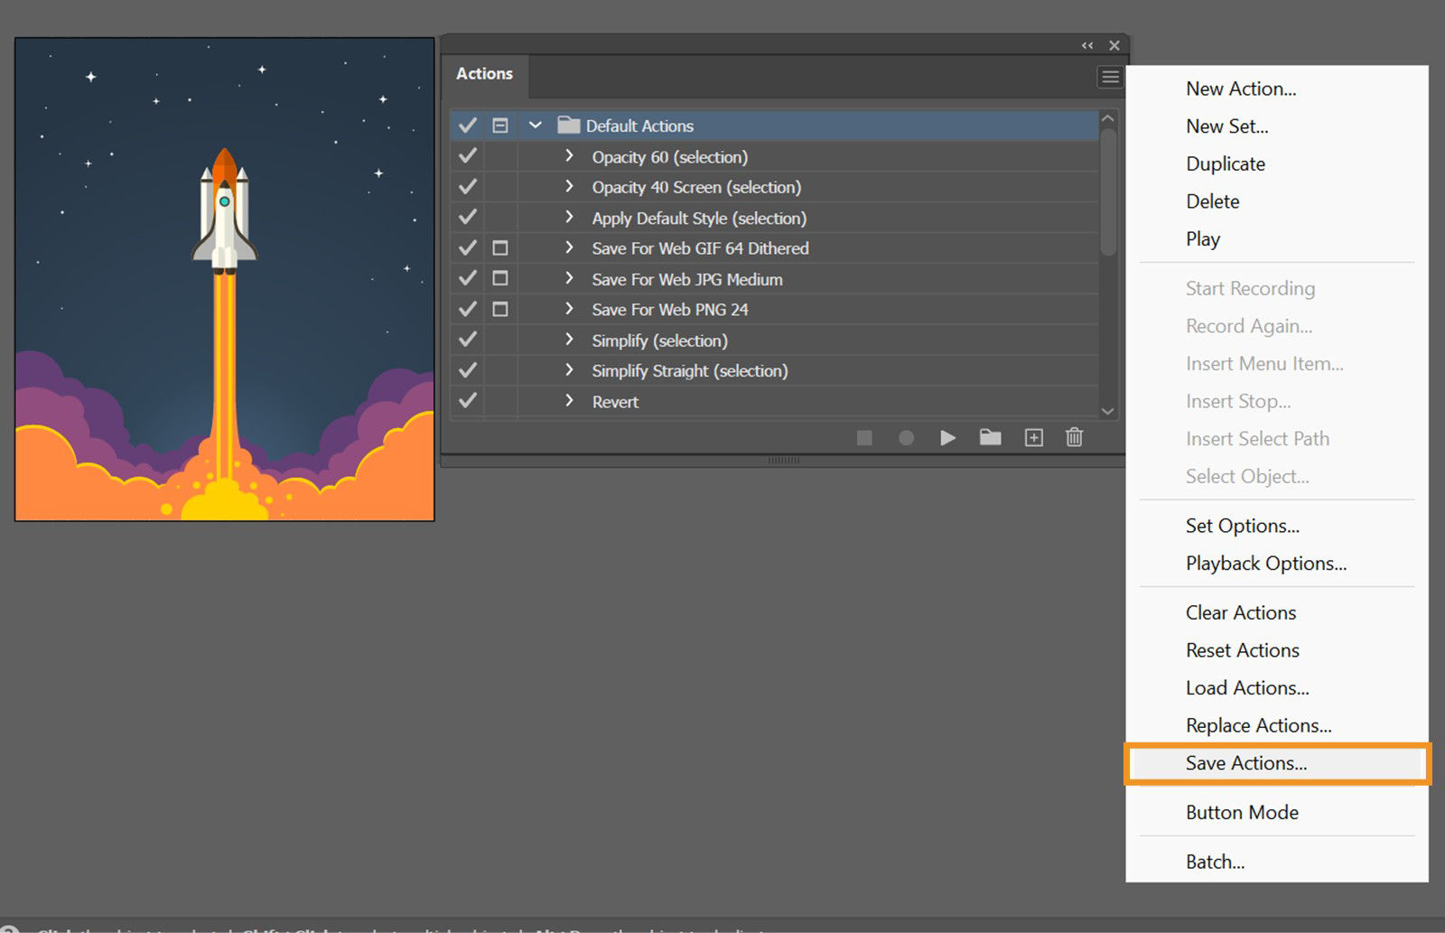1445x933 pixels.
Task: Choose Save Actions from the menu
Action: pyautogui.click(x=1246, y=763)
